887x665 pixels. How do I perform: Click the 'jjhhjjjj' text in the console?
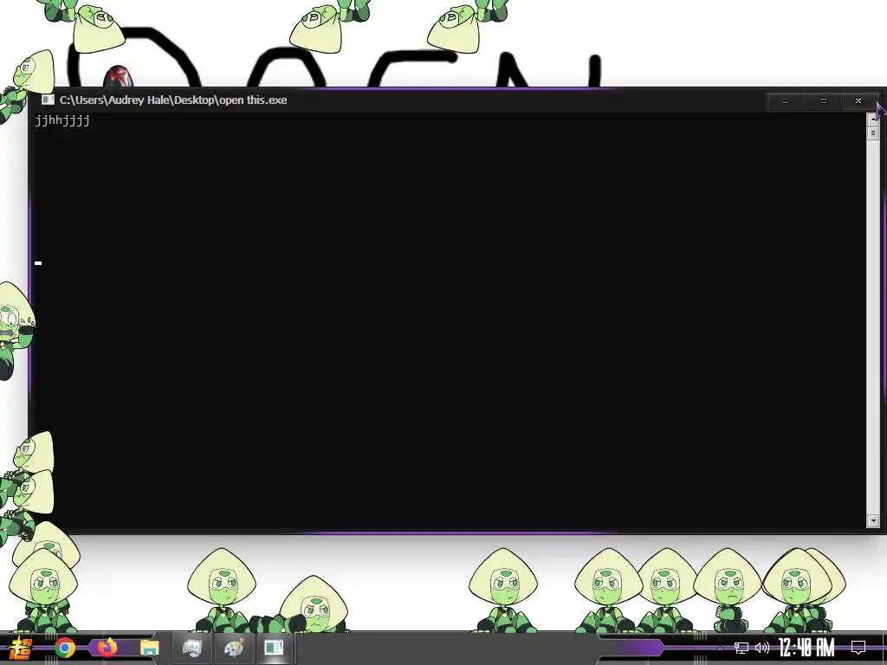click(x=62, y=120)
